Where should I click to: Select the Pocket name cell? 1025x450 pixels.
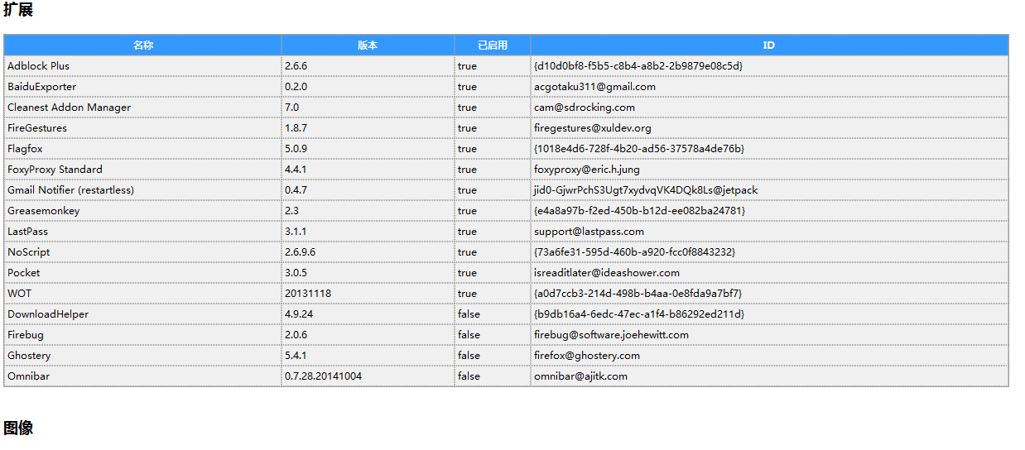click(x=142, y=273)
